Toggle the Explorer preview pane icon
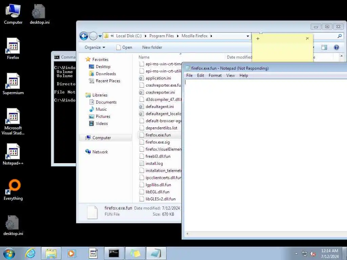The image size is (347, 260). [x=324, y=47]
